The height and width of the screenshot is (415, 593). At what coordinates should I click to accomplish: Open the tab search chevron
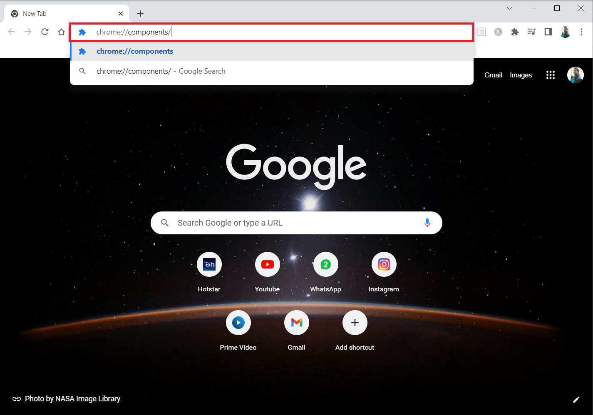point(509,8)
